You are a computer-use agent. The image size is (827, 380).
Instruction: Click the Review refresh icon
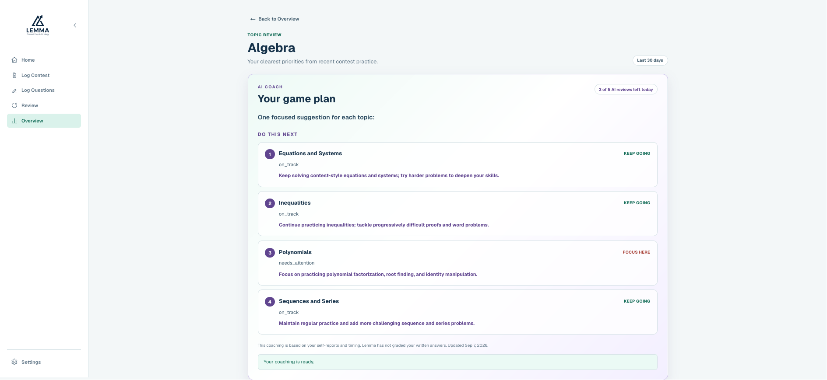point(14,105)
